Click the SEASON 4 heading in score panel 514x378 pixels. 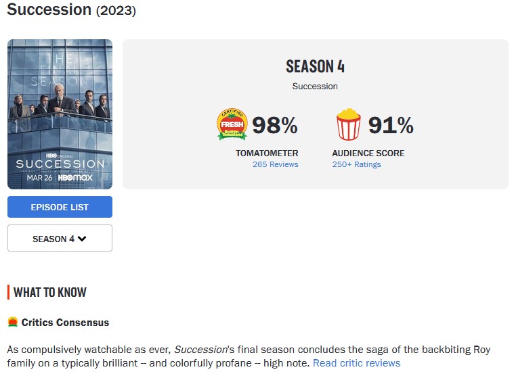[x=315, y=66]
